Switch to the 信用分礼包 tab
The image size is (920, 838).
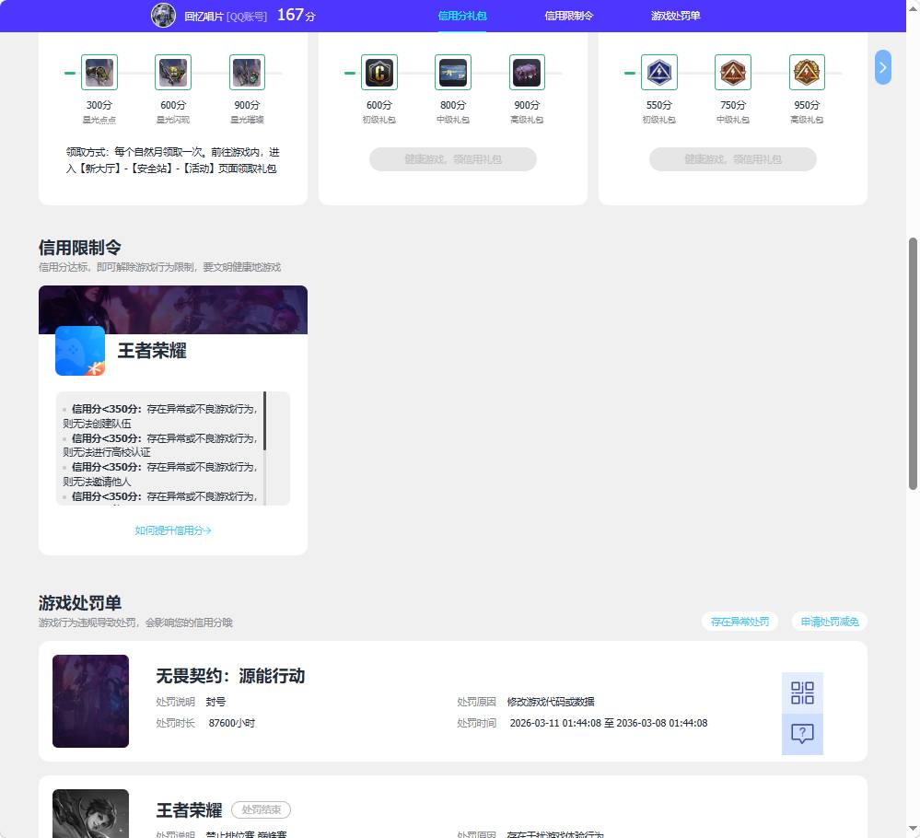(461, 16)
